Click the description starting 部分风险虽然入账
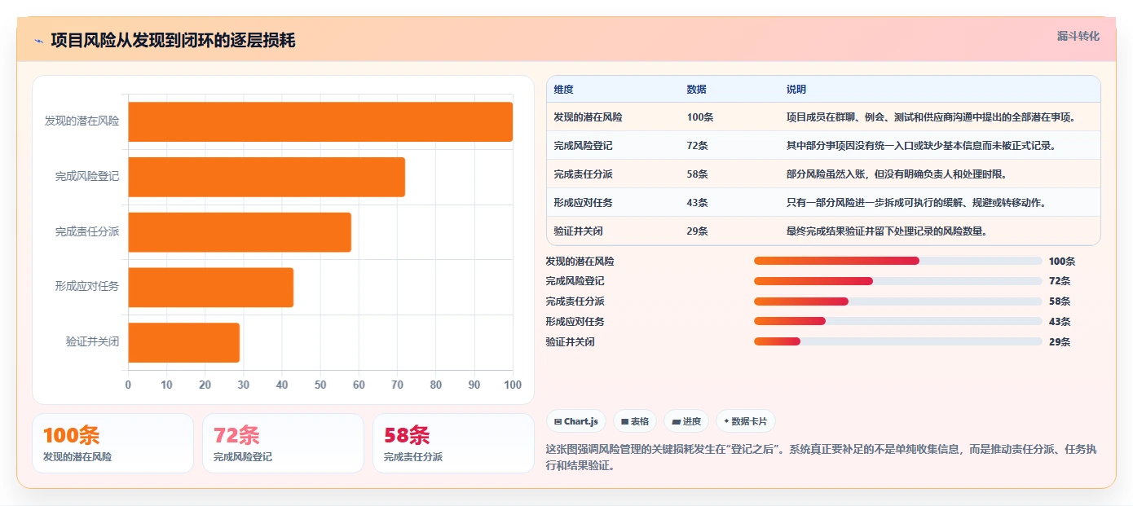Screen dimensions: 1133x506 click(x=897, y=174)
